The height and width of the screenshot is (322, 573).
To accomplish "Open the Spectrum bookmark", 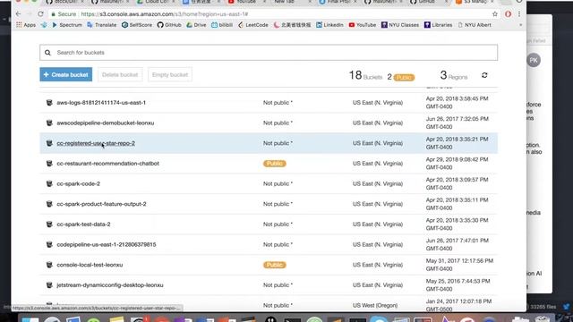I will 67,25.
